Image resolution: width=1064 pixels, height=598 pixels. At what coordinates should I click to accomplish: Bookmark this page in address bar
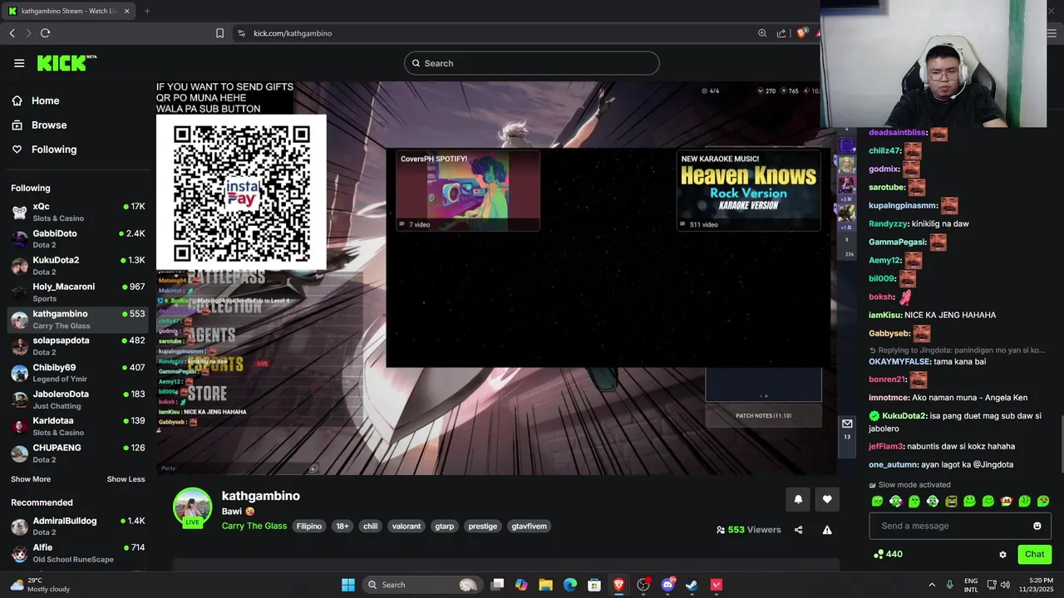tap(219, 33)
